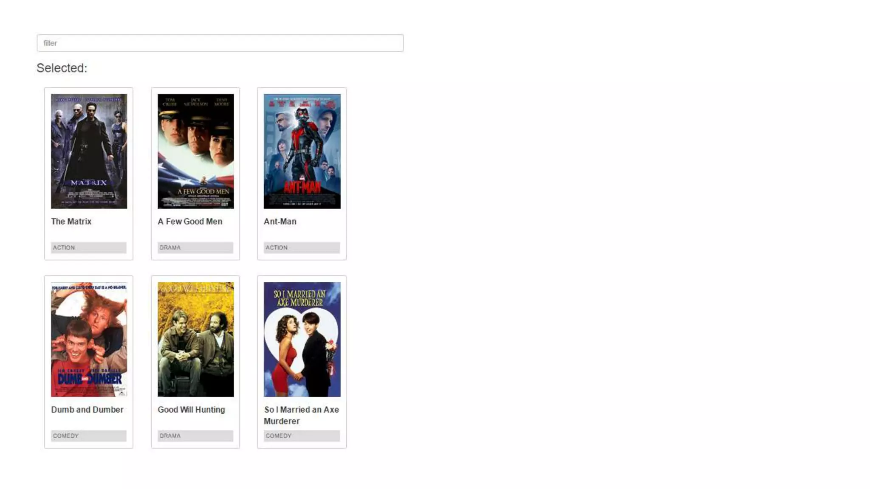
Task: Select The Matrix movie poster
Action: [89, 151]
